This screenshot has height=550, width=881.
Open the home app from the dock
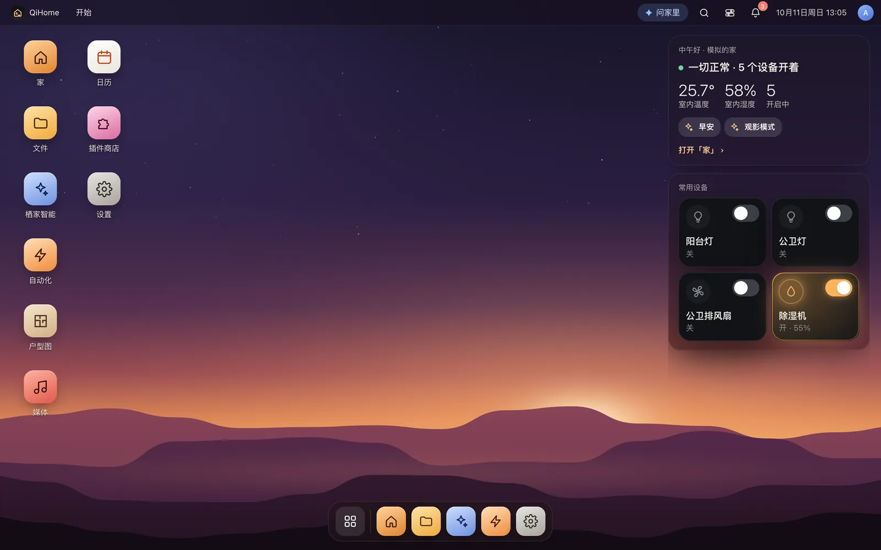coord(391,521)
